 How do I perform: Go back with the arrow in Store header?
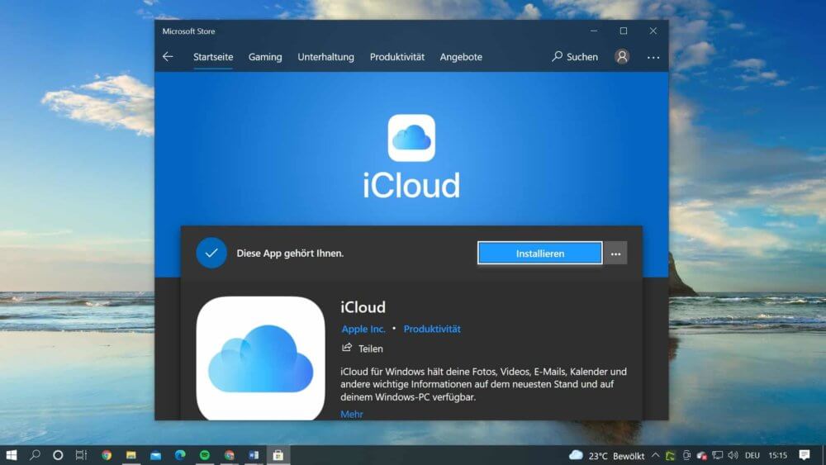point(168,56)
